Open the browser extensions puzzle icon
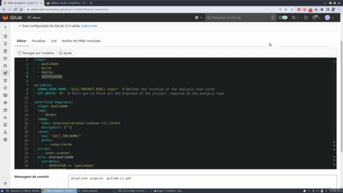 (322, 10)
